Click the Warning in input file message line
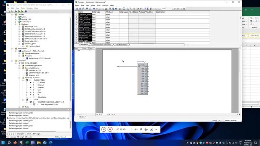This screenshot has width=260, height=146. click(x=39, y=118)
